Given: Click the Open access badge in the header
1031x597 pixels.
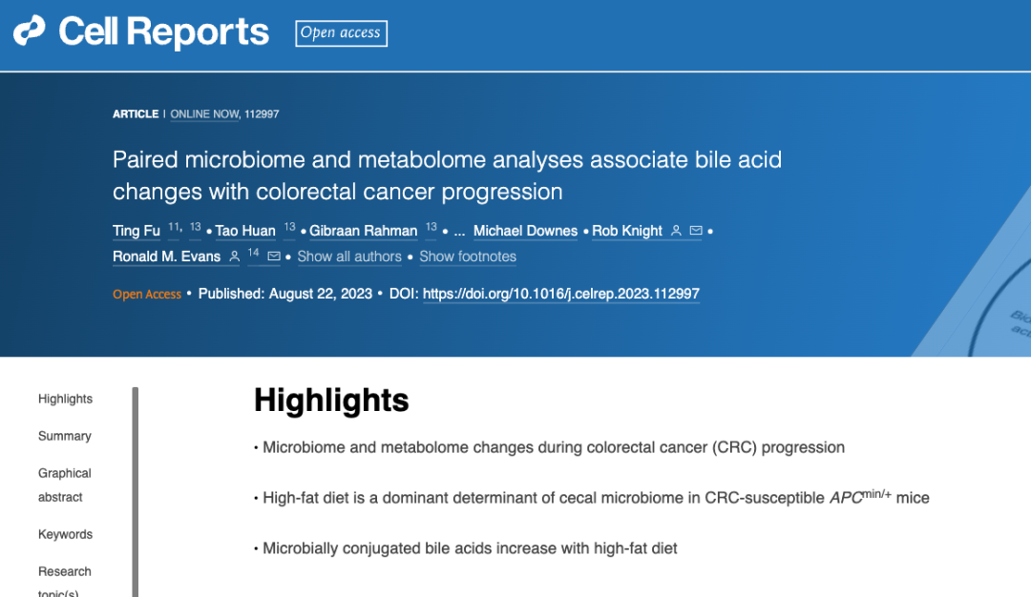Looking at the screenshot, I should (x=341, y=32).
